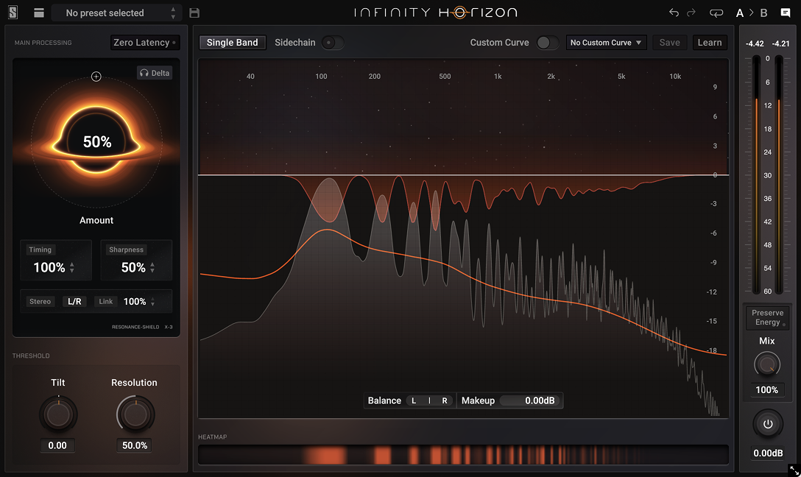Click the redo arrow icon
The image size is (801, 477).
pyautogui.click(x=693, y=13)
